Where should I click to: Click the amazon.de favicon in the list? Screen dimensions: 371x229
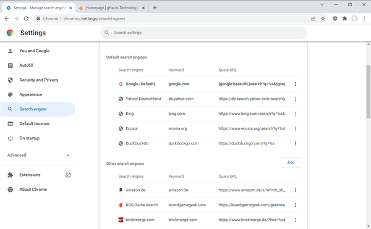(x=121, y=190)
